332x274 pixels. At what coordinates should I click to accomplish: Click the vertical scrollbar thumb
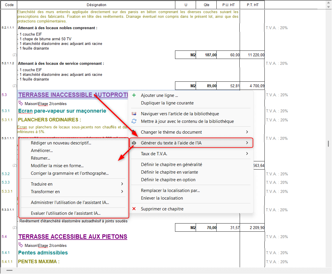(x=328, y=144)
